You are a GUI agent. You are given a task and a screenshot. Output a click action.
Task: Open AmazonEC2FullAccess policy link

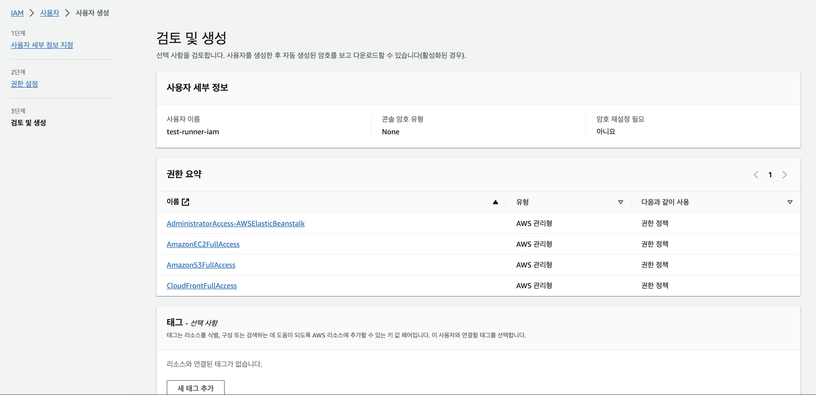coord(203,244)
